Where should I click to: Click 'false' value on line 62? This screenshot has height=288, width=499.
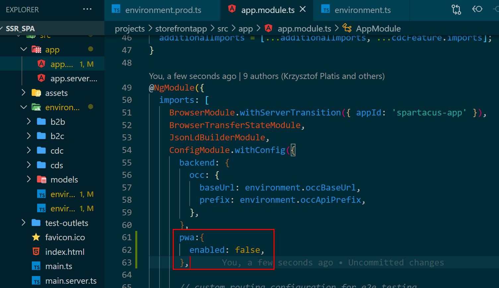coord(248,250)
